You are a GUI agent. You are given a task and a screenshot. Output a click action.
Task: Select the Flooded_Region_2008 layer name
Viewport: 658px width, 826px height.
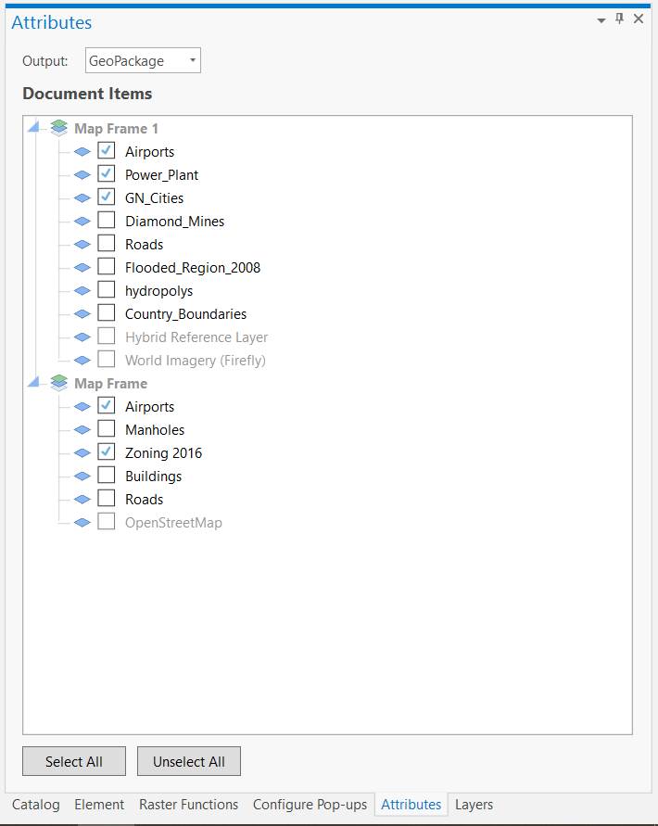(193, 268)
